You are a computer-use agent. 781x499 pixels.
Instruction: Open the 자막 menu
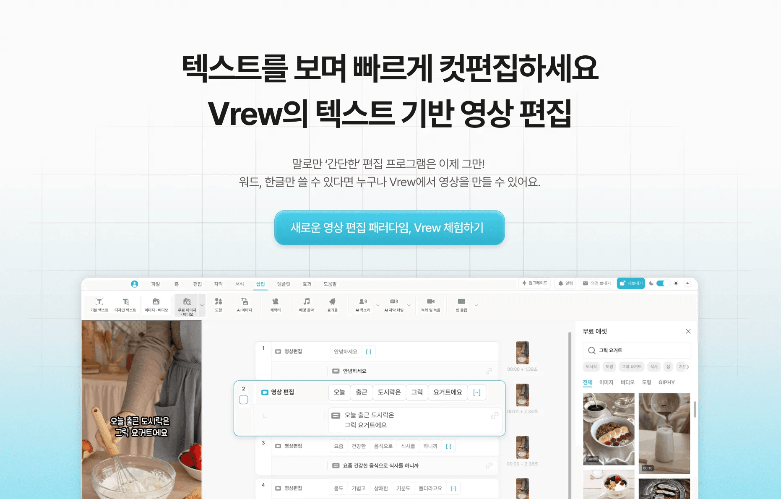click(x=219, y=284)
